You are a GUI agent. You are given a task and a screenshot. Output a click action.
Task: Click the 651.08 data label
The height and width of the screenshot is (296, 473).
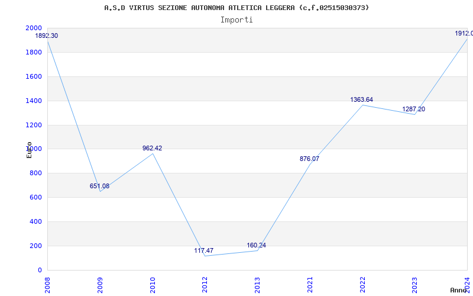[99, 186]
